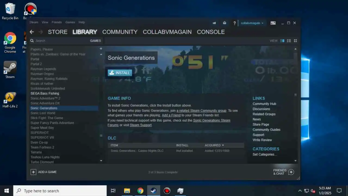Enter Big Picture mode via controller icon
This screenshot has width=348, height=196.
[273, 23]
